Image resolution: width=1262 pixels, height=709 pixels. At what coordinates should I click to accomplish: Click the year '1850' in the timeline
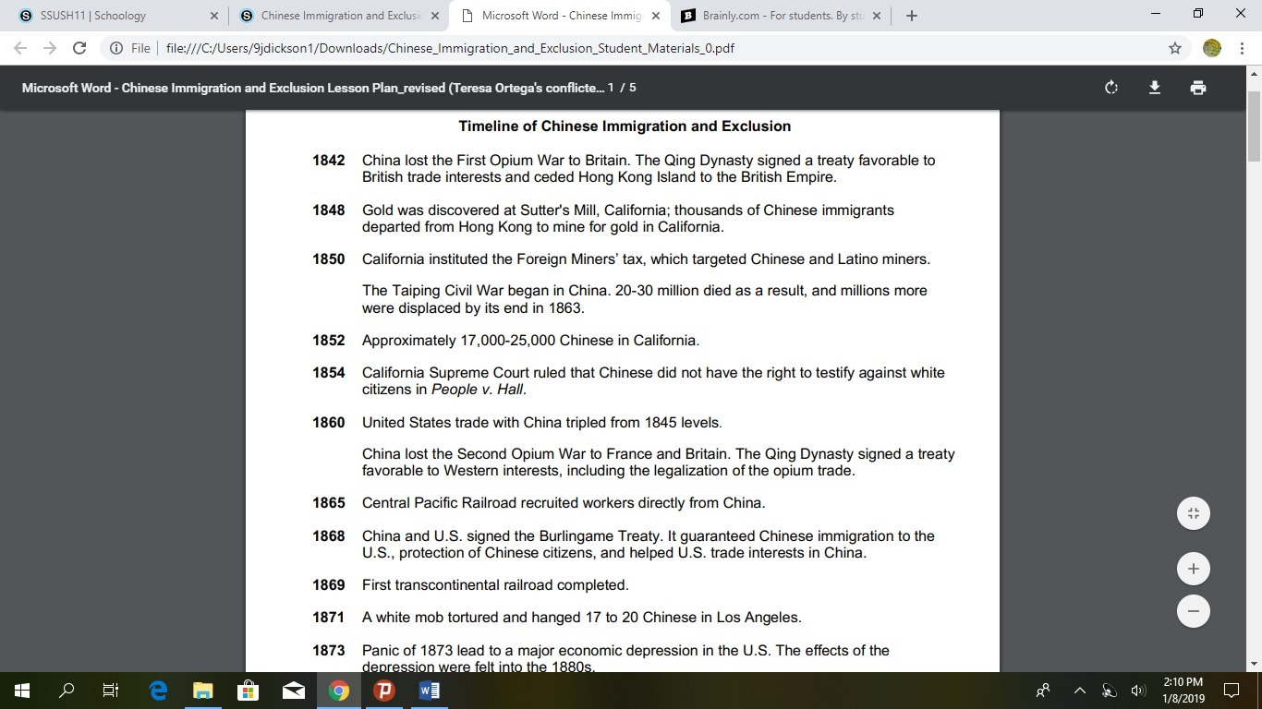(328, 259)
